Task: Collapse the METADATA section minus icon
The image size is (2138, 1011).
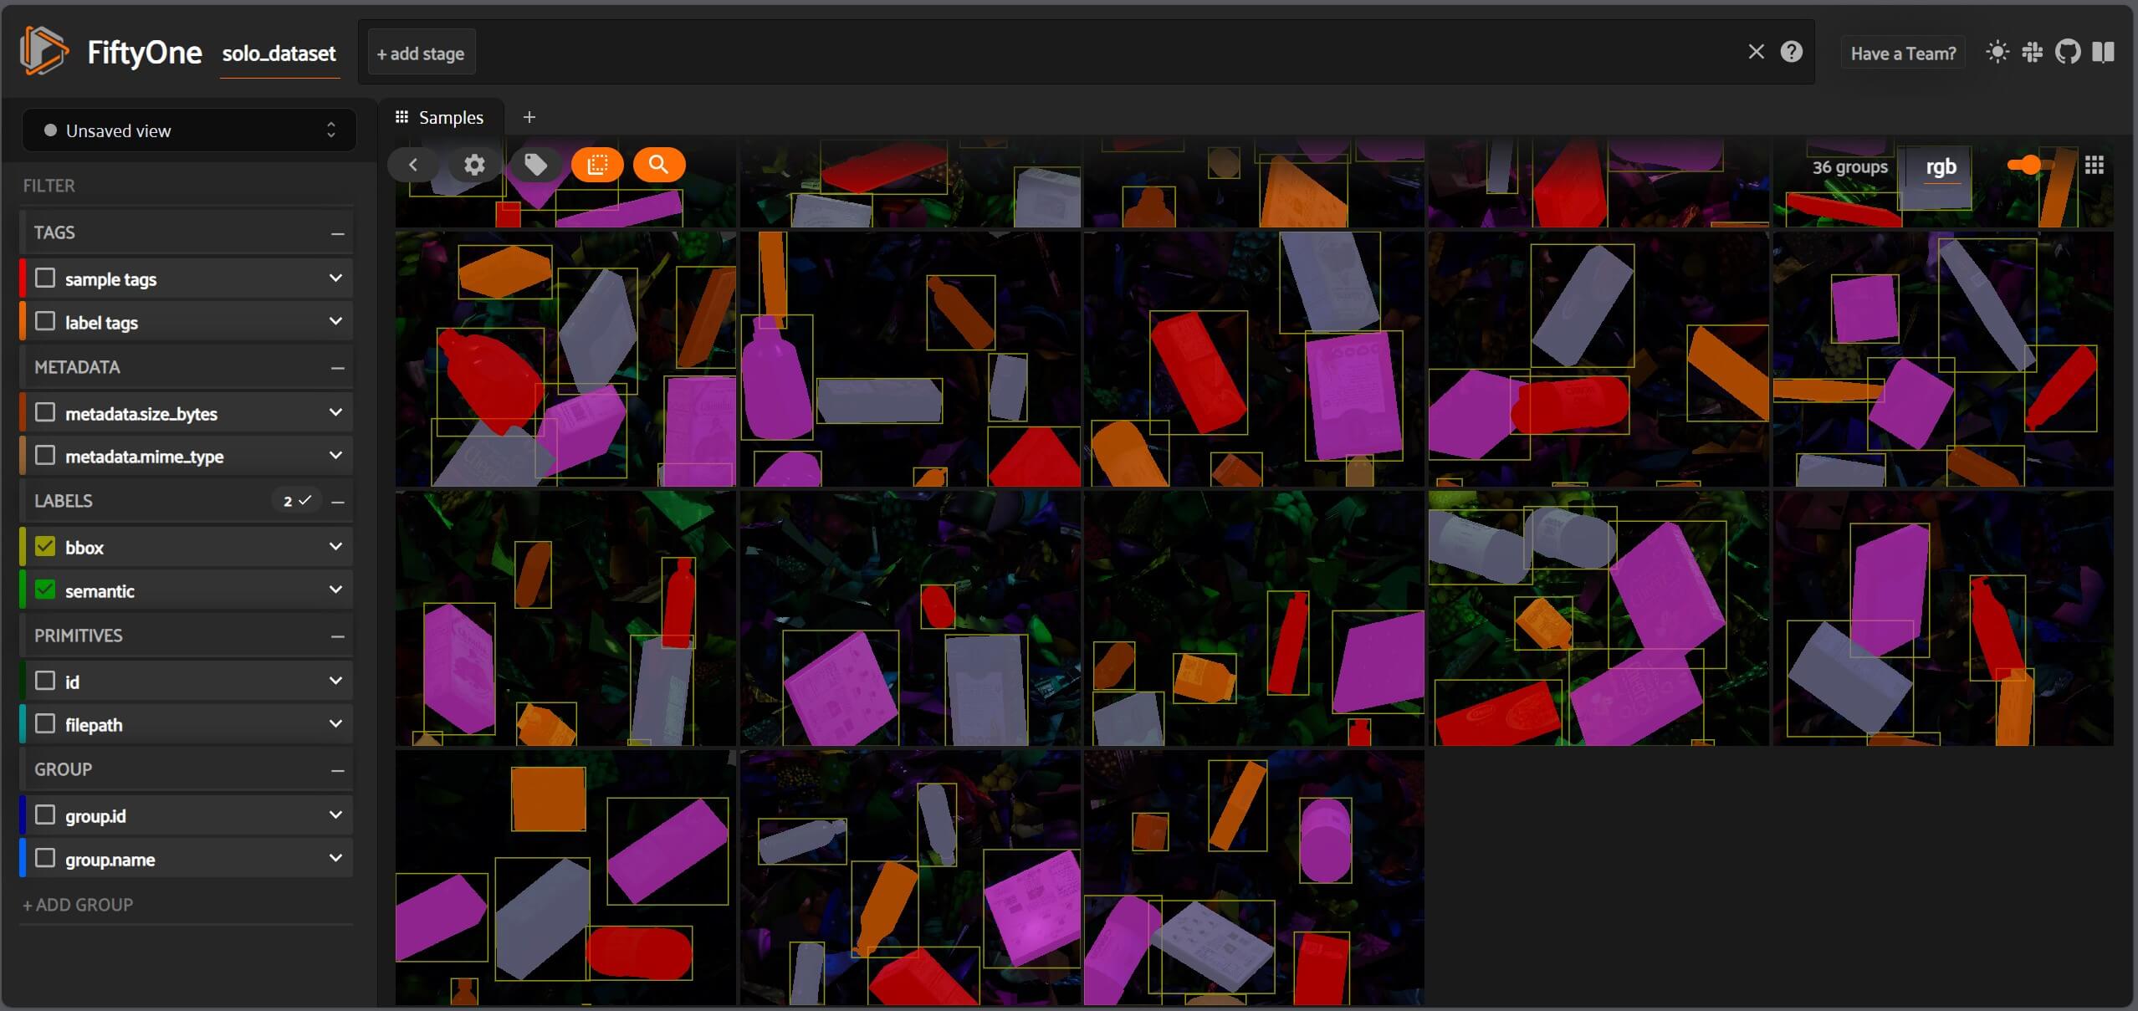Action: [x=338, y=368]
